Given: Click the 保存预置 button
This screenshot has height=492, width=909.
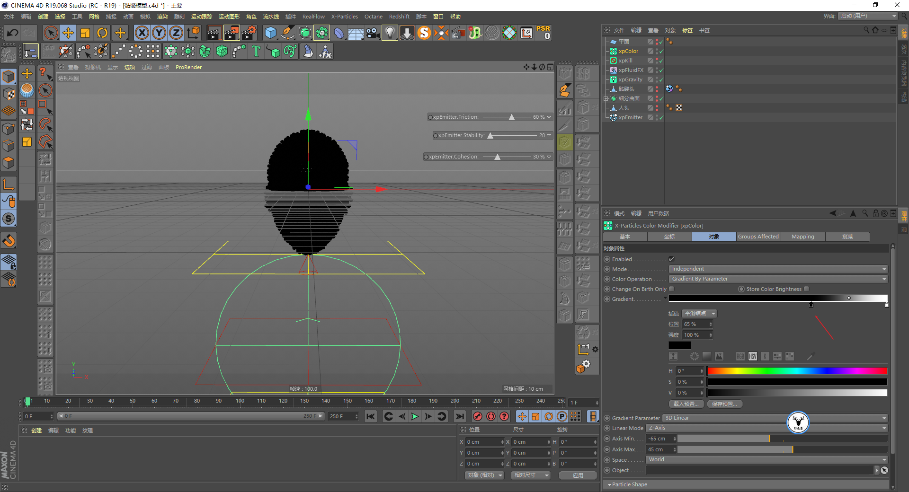Looking at the screenshot, I should click(724, 404).
